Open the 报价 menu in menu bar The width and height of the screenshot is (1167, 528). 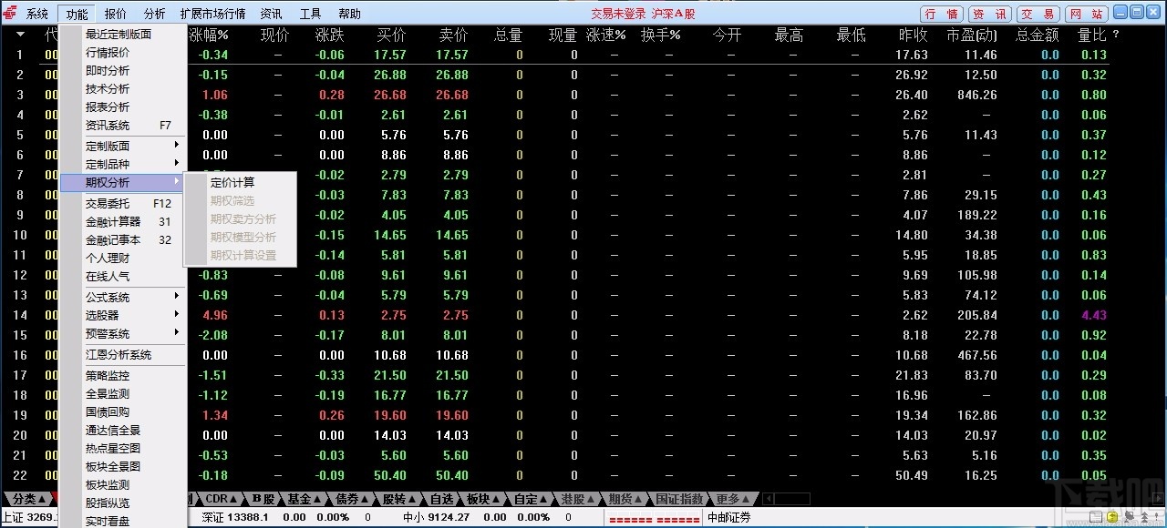(114, 13)
